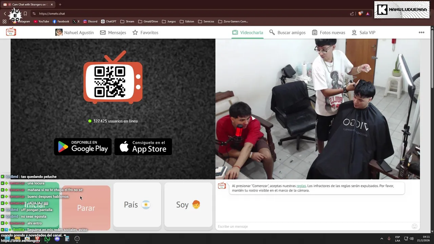
Task: Click the Brave shields lion icon
Action: pyautogui.click(x=360, y=14)
